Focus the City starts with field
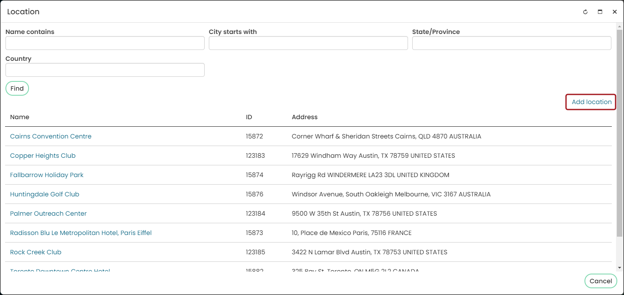The height and width of the screenshot is (295, 624). coord(308,43)
